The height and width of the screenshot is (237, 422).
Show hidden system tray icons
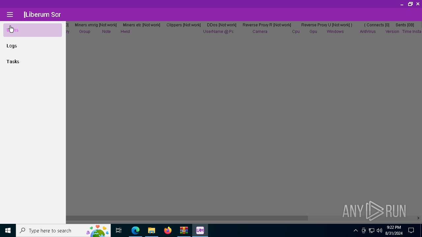tap(356, 230)
